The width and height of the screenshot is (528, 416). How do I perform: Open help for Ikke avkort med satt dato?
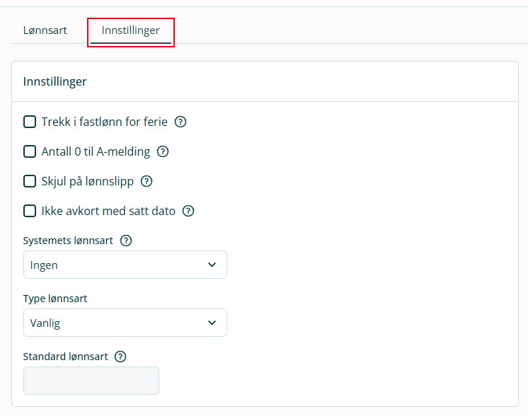tap(188, 211)
